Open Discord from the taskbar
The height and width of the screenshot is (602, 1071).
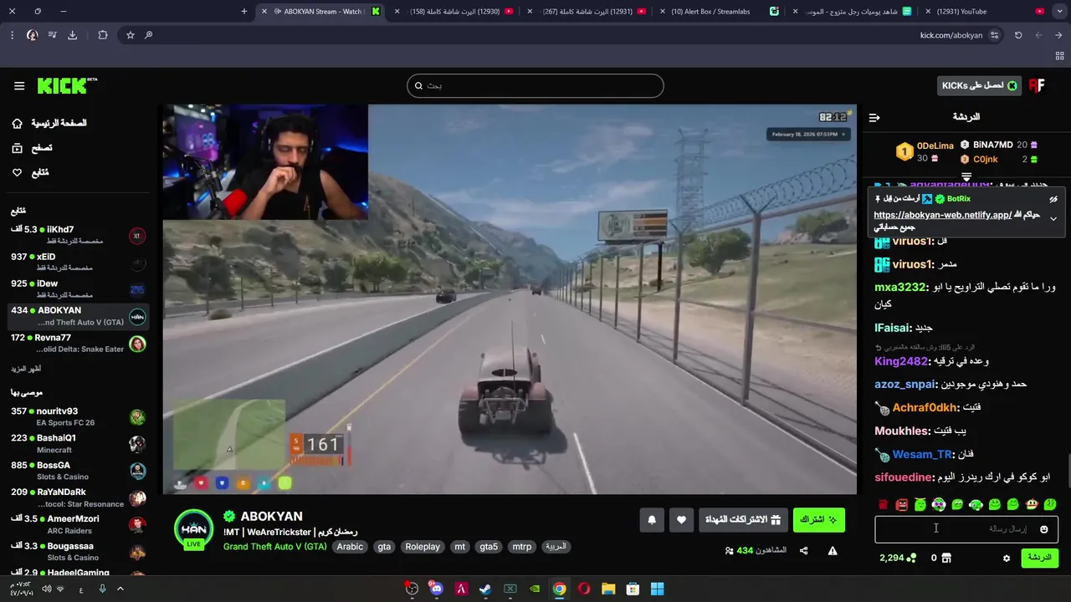(x=436, y=589)
